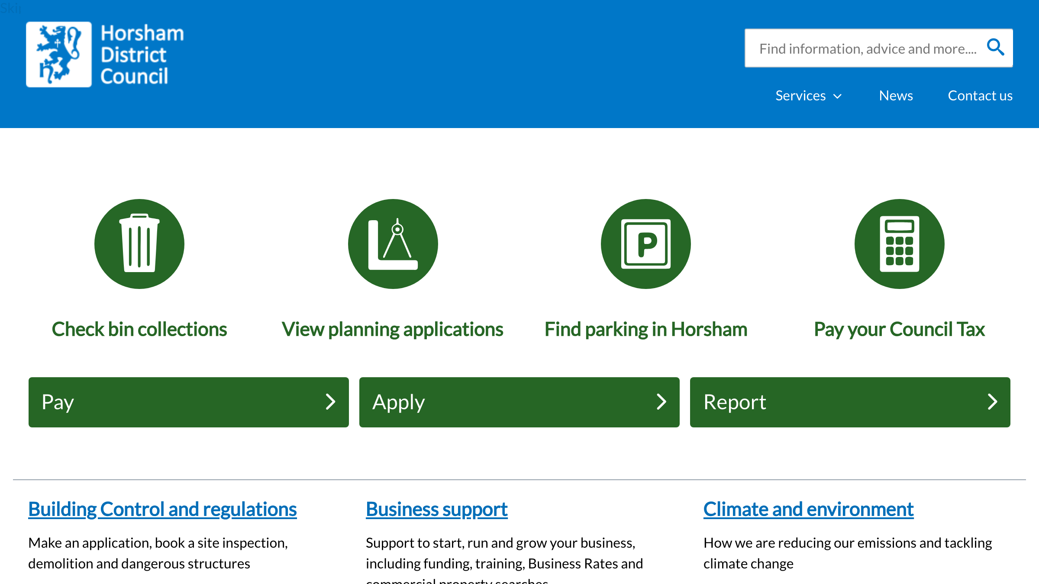Open the Contact us menu item

(980, 96)
